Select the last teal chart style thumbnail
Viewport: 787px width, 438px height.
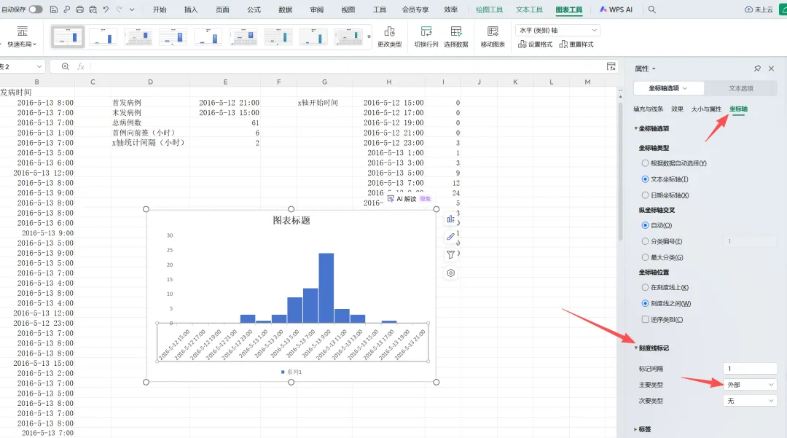[349, 37]
